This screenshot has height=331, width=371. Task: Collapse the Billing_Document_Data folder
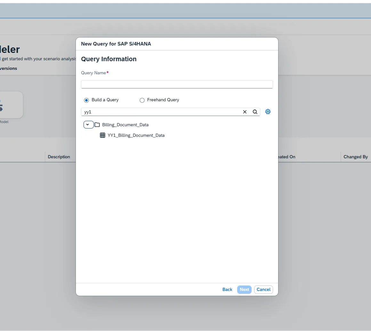pyautogui.click(x=88, y=125)
